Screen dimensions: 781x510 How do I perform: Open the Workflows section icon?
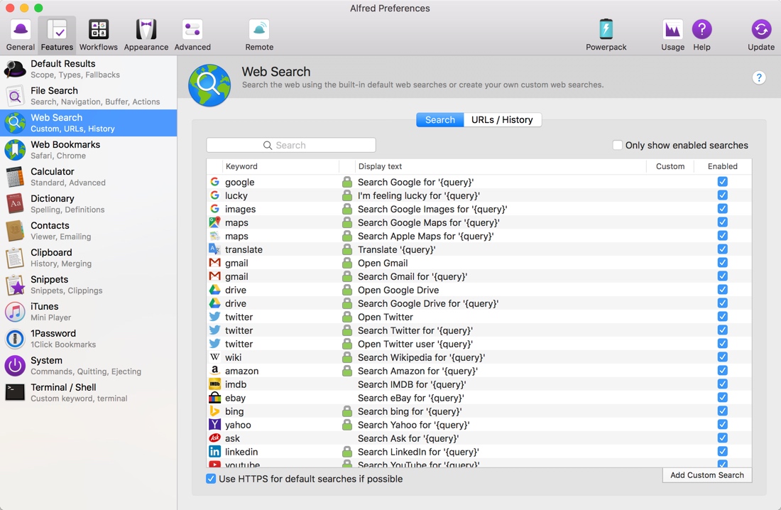(x=98, y=35)
